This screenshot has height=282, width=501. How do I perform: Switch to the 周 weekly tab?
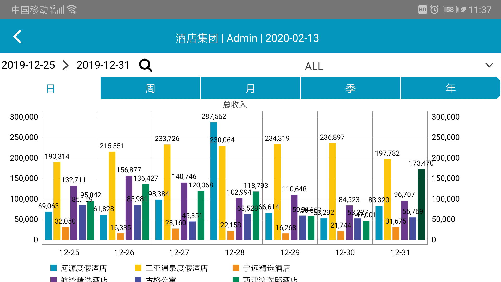point(150,89)
